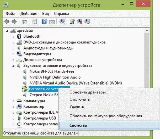Viewport: 160px width, 139px height.
Task: Select the Стерео Nokia BH device
Action: [44, 95]
